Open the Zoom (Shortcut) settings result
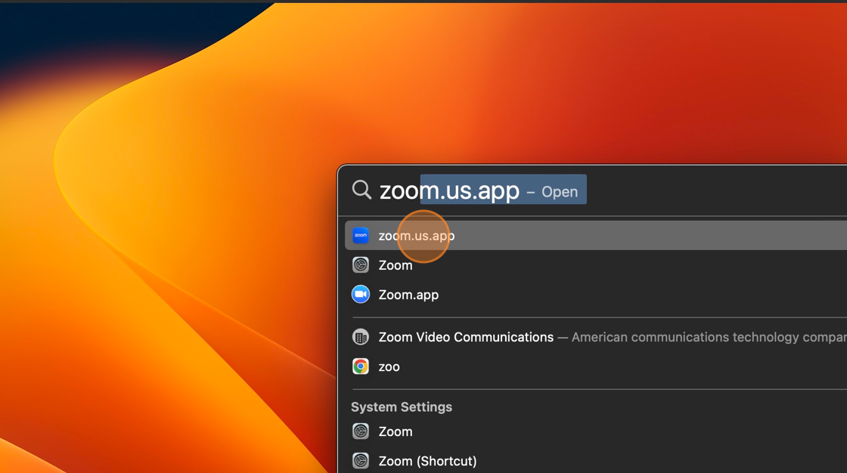This screenshot has width=847, height=473. pyautogui.click(x=596, y=461)
